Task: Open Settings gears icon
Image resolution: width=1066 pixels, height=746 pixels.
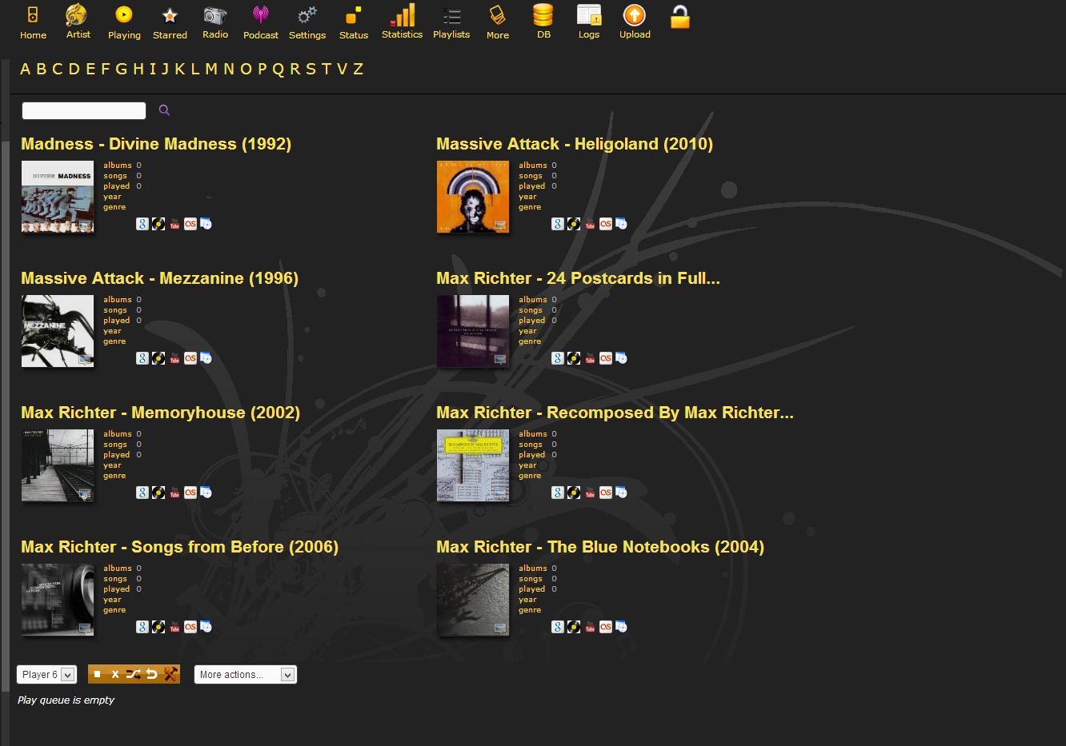Action: pyautogui.click(x=307, y=15)
